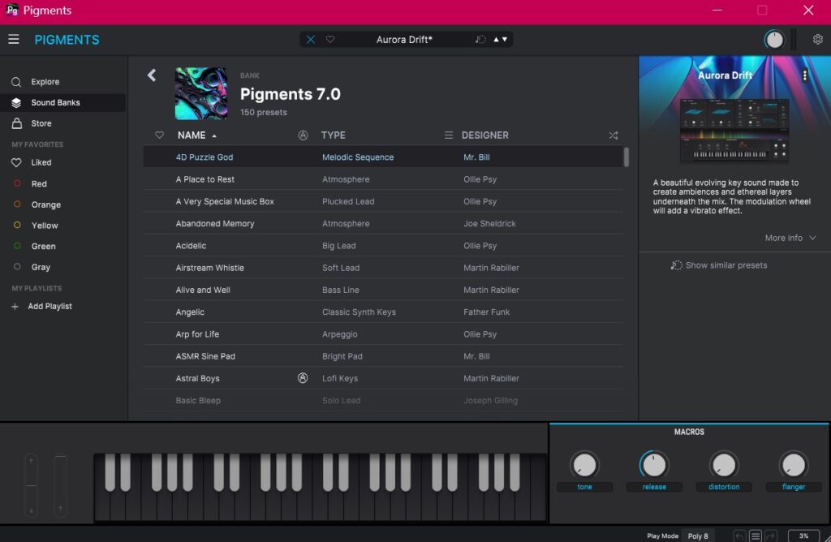
Task: Like the Aurora Drift preset with heart icon
Action: [x=330, y=39]
